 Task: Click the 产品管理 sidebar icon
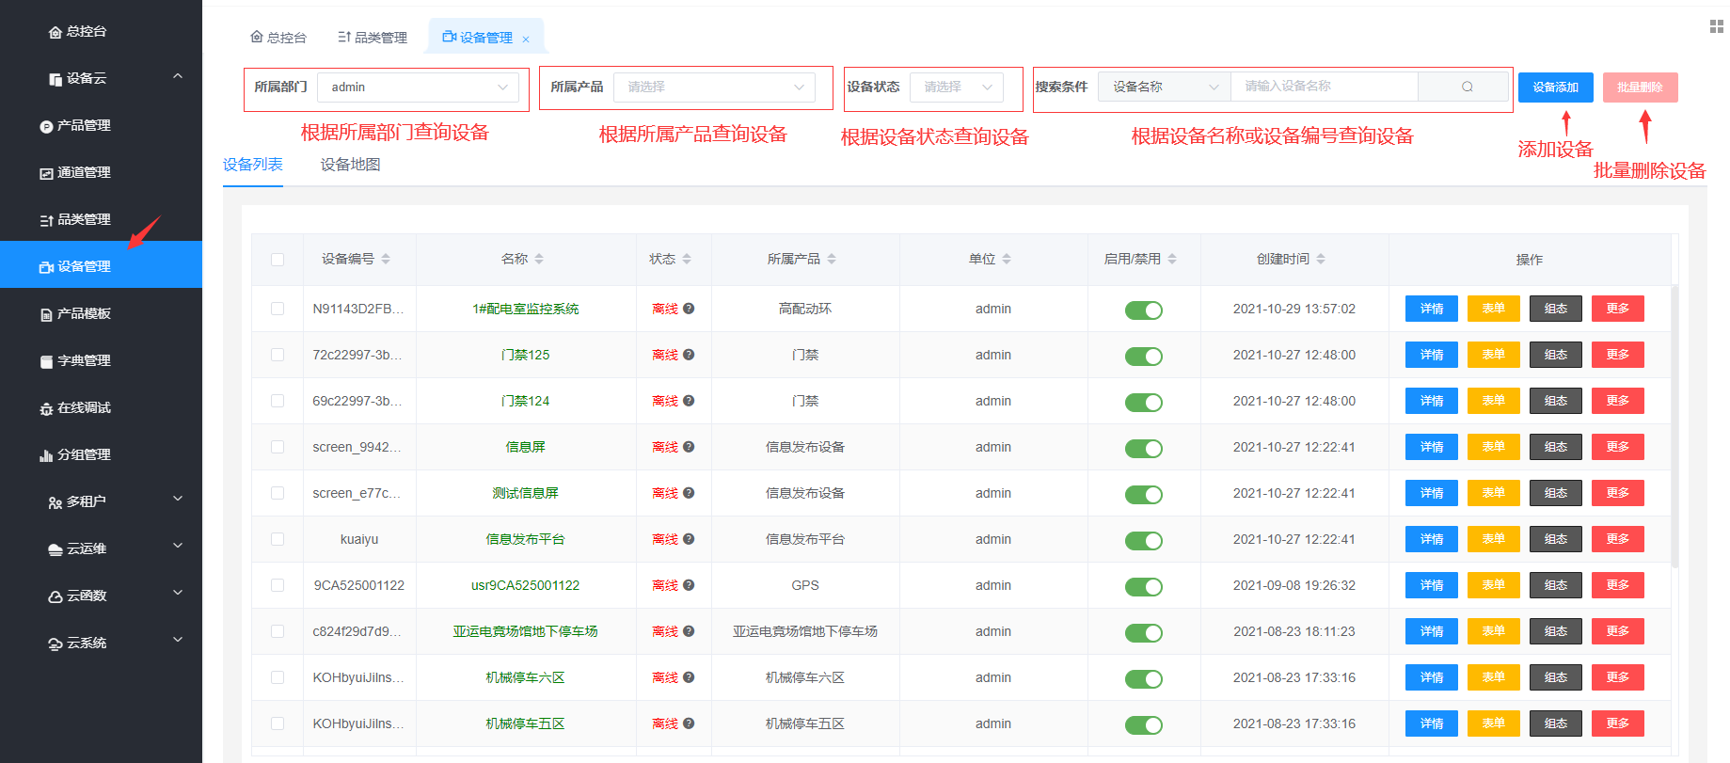pyautogui.click(x=46, y=126)
